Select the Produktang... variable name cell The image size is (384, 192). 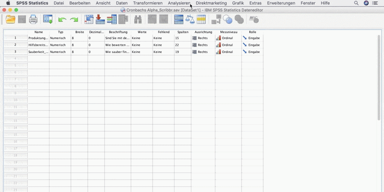click(x=39, y=38)
